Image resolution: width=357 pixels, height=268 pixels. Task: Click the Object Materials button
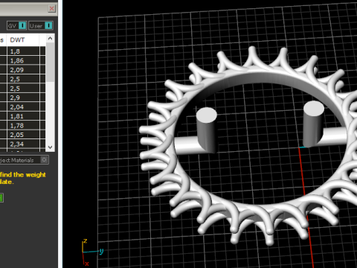click(24, 160)
